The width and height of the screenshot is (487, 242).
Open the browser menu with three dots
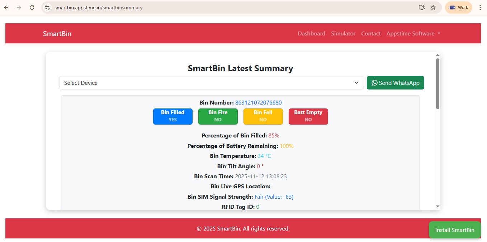click(x=481, y=7)
